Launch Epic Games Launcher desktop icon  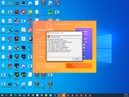pos(17,58)
